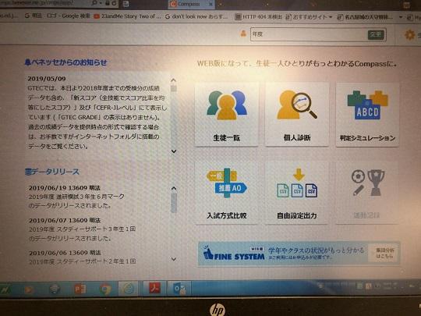
Task: Open the 個人診断 individual diagnosis tile
Action: click(x=297, y=115)
